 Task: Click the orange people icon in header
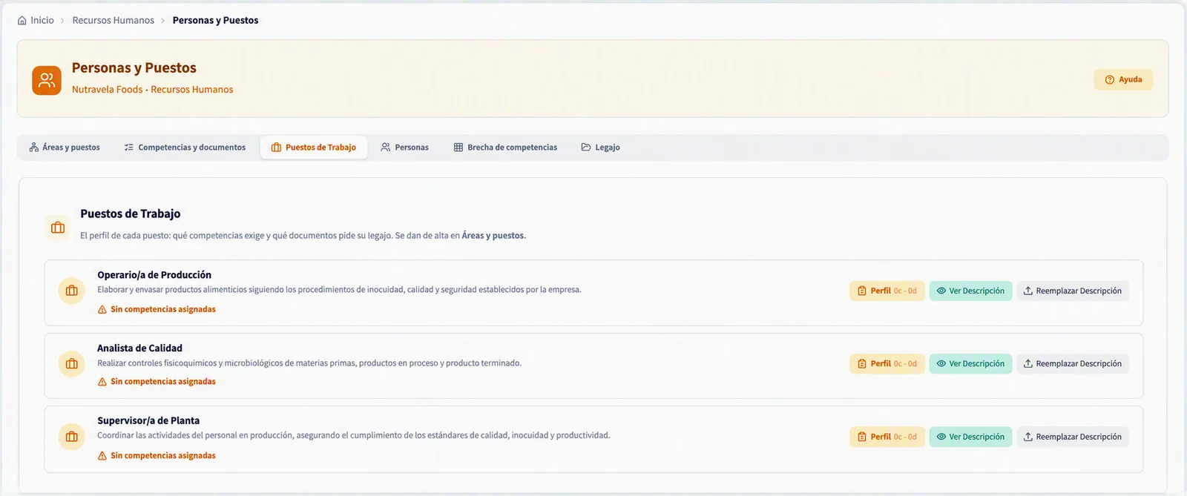tap(47, 80)
